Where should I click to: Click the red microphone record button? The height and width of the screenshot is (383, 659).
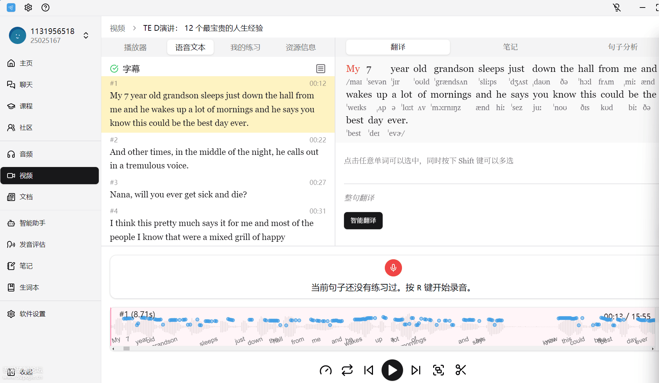point(393,268)
